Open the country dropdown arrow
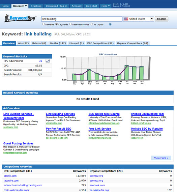 pyautogui.click(x=152, y=19)
